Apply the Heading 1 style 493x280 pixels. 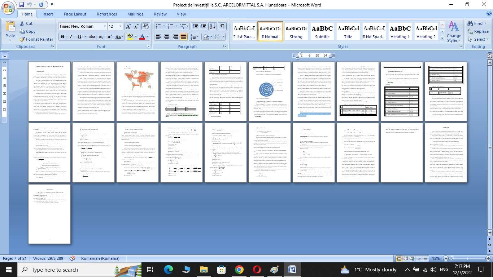[x=400, y=32]
